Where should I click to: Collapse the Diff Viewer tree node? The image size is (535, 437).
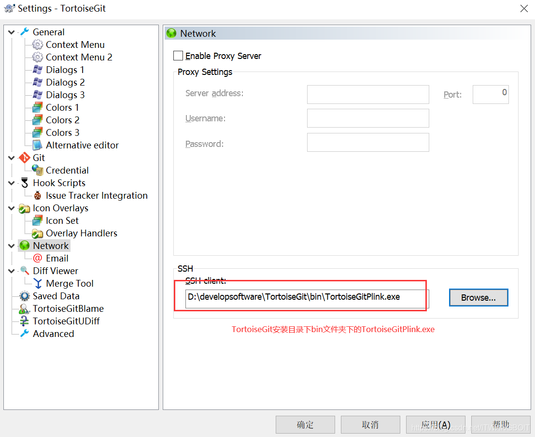click(x=11, y=271)
